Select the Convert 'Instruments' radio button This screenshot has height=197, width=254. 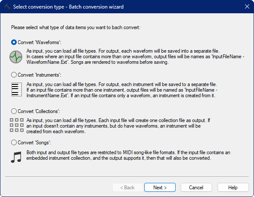(14, 75)
